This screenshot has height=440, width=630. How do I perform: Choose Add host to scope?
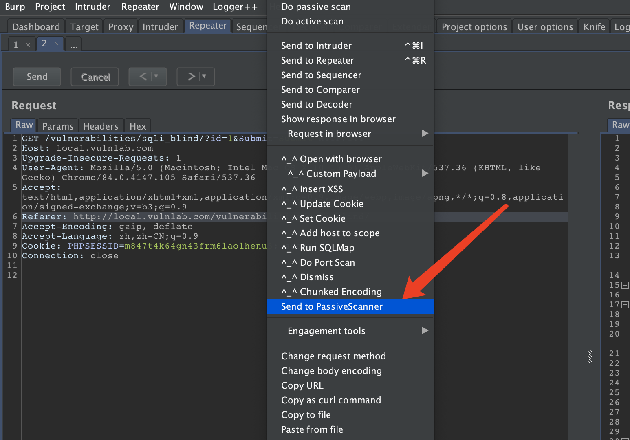pyautogui.click(x=350, y=233)
